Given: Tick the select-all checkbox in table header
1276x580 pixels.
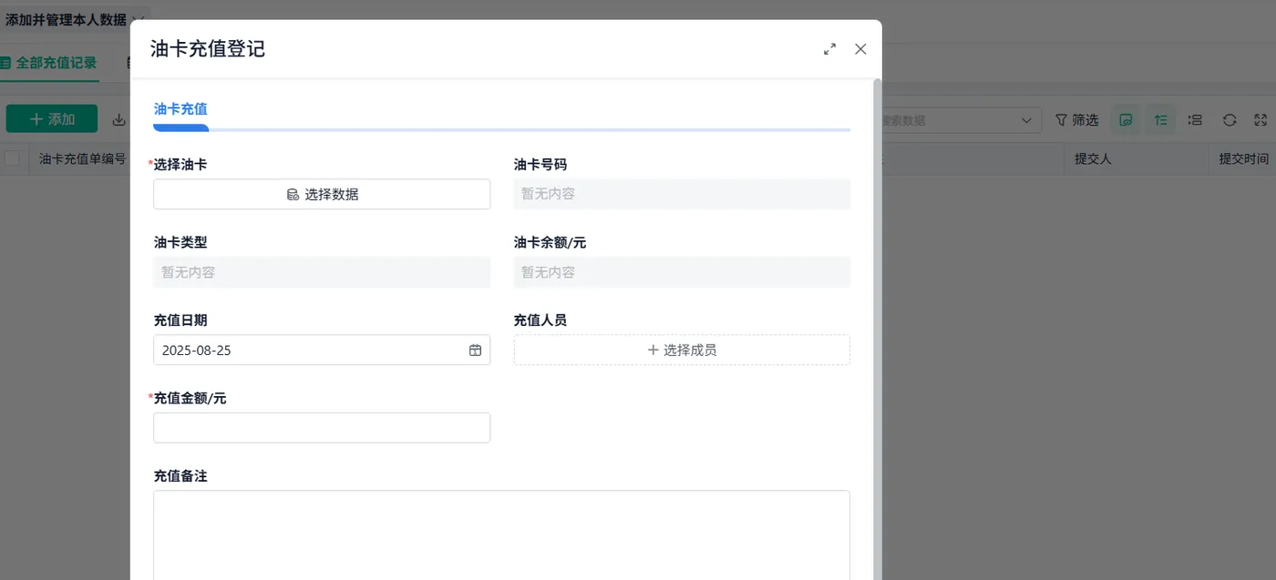Looking at the screenshot, I should [12, 158].
